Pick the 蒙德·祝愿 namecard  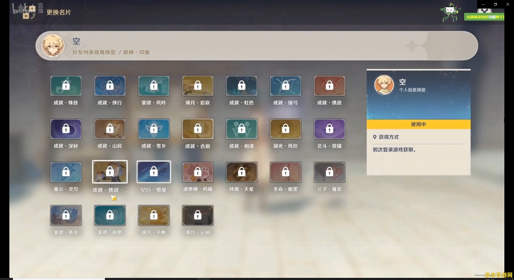(110, 216)
